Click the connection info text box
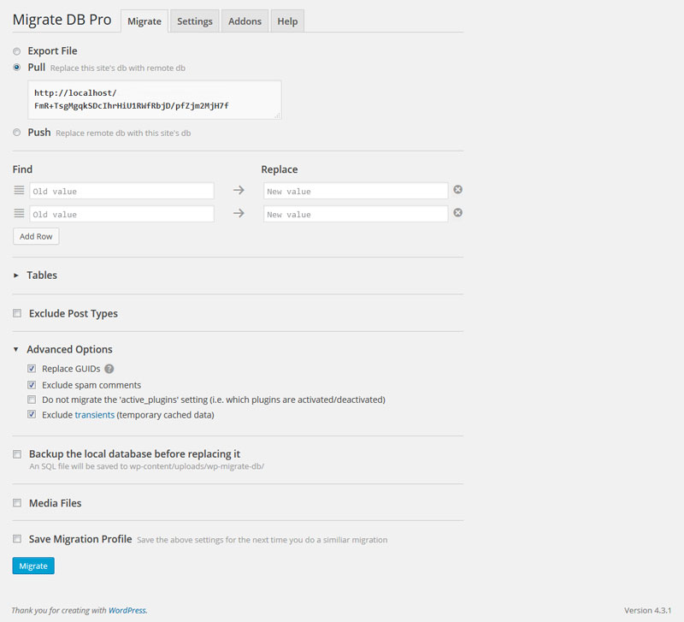Screen dimensions: 684x622 [155, 99]
